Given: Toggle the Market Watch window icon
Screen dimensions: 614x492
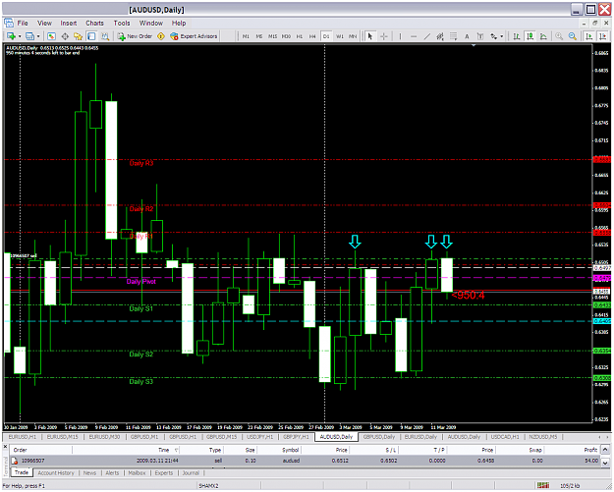Looking at the screenshot, I should 51,36.
